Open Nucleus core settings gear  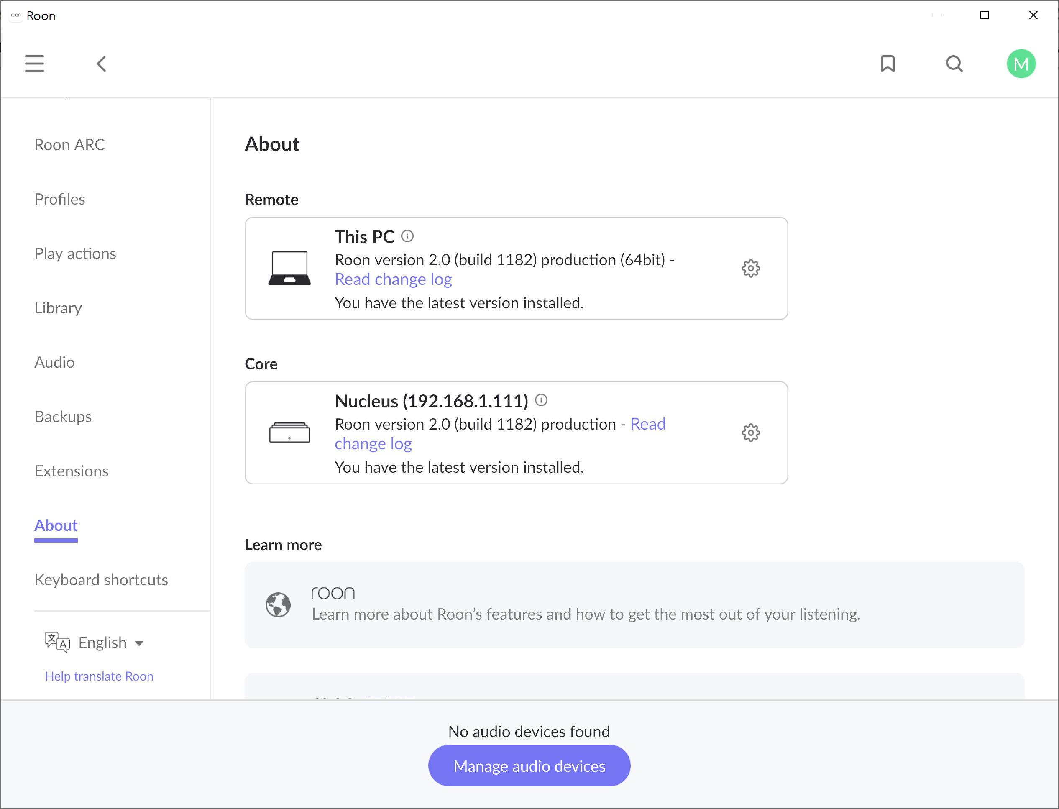click(750, 433)
